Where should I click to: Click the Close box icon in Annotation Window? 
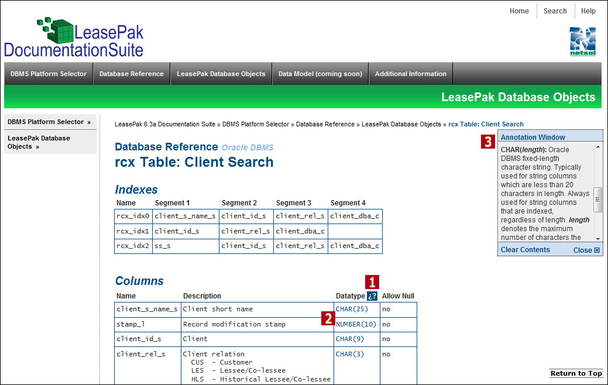pos(597,250)
